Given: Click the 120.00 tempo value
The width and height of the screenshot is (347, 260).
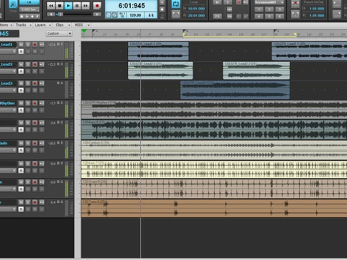Looking at the screenshot, I should 135,15.
